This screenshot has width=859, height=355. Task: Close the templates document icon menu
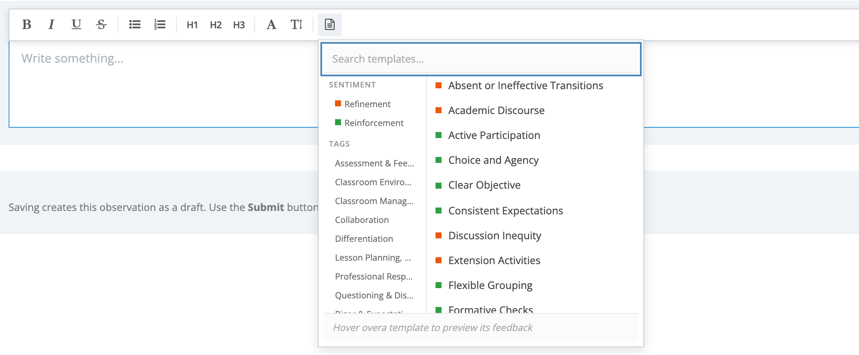click(x=330, y=25)
